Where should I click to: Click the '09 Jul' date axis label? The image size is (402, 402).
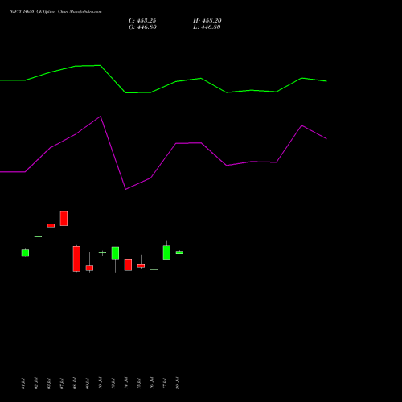[88, 384]
